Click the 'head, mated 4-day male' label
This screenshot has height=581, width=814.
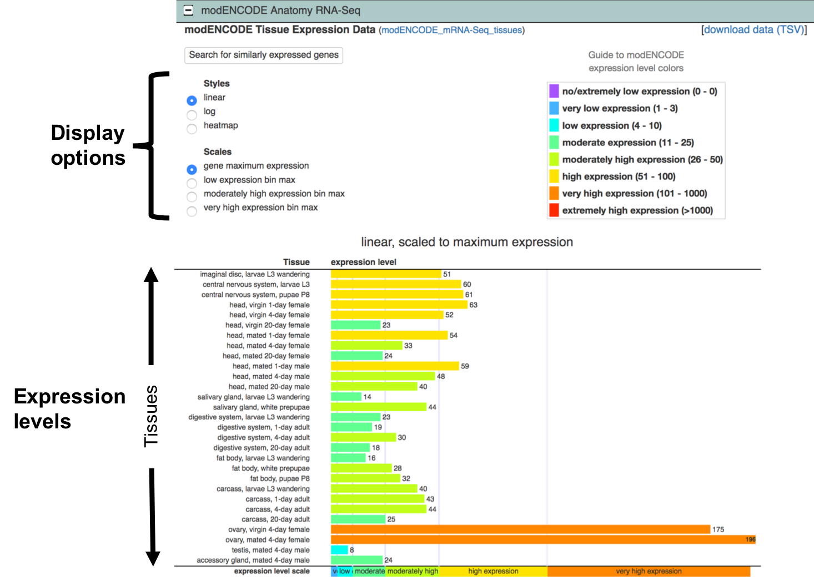271,376
